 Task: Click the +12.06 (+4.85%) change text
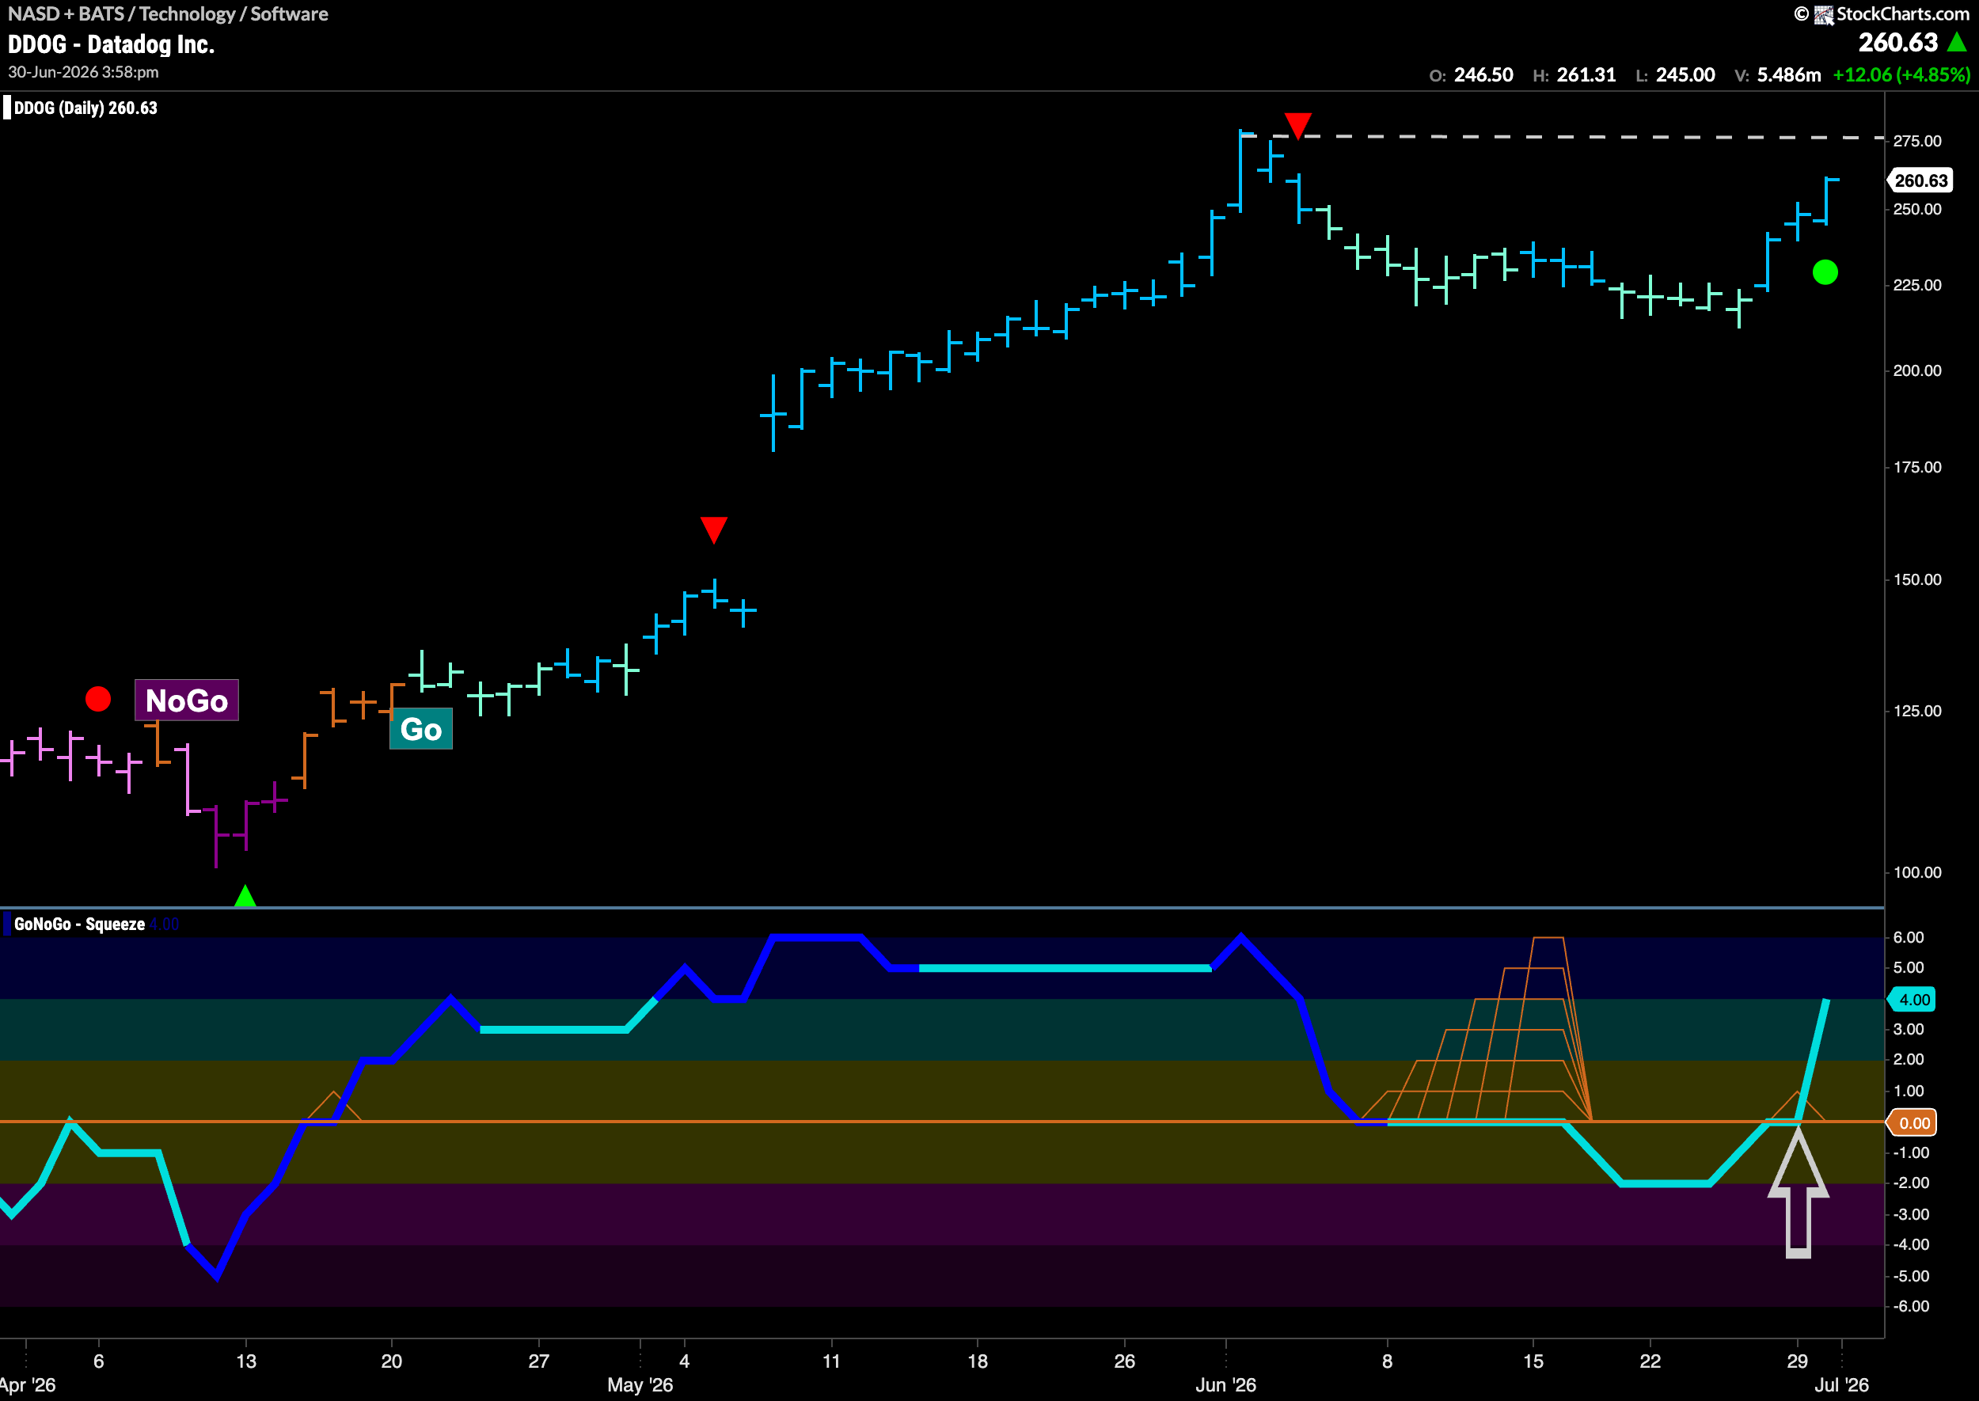point(1901,75)
